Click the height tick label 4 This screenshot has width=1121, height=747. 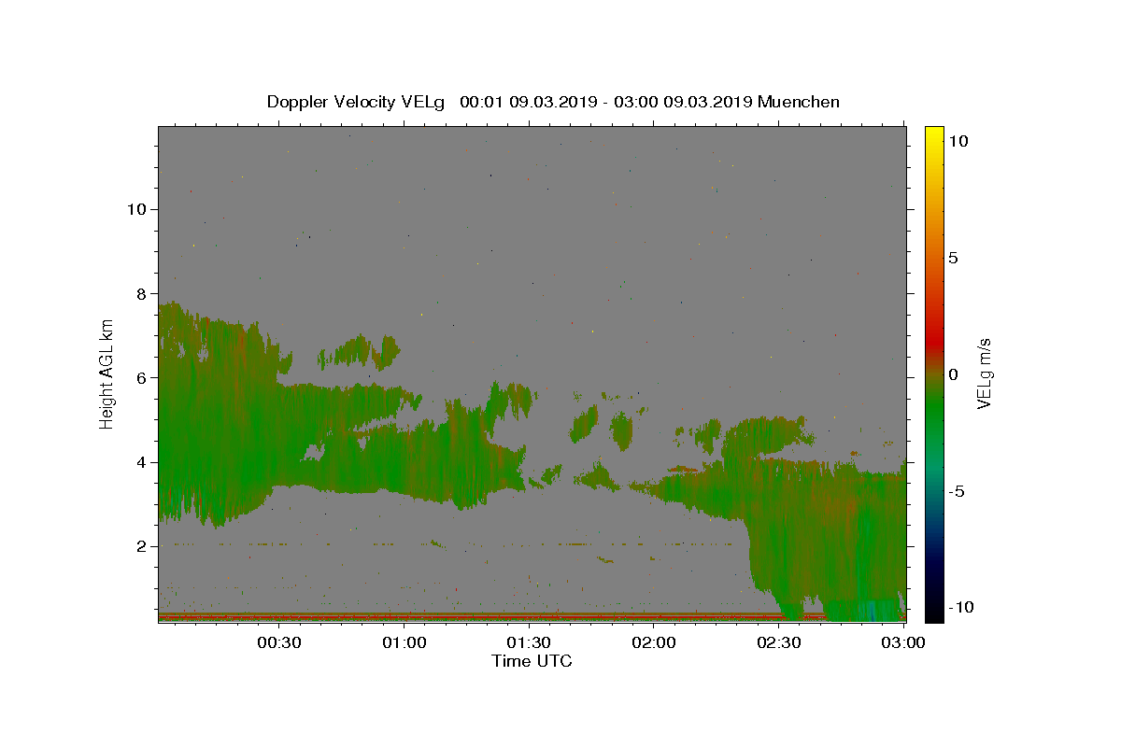(x=140, y=462)
